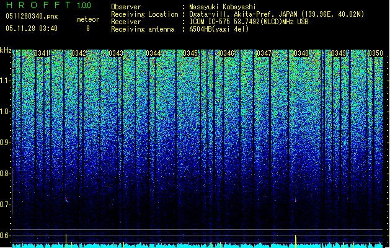Select the meteor count value 8
390x248 pixels.
[88, 29]
